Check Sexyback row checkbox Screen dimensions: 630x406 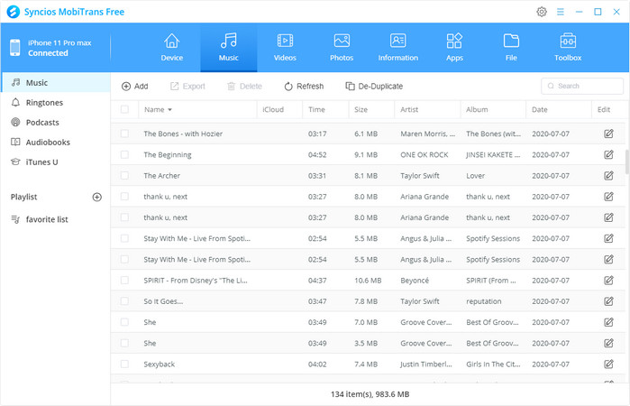(124, 364)
